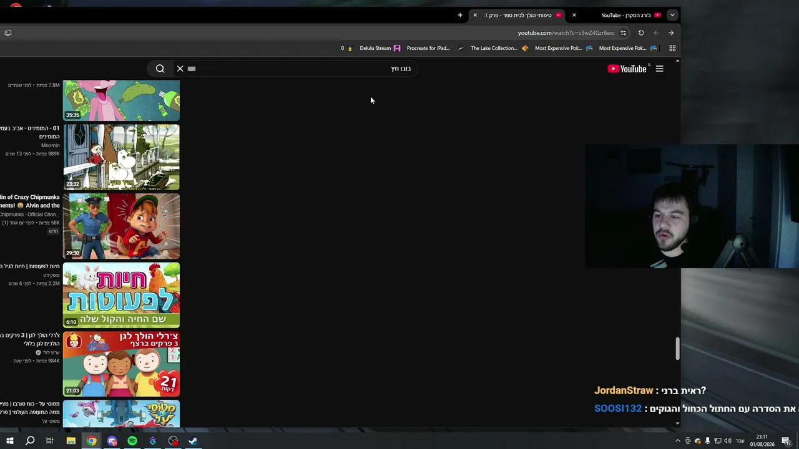This screenshot has width=799, height=449.
Task: Click the JordanStraw chat username
Action: 624,390
